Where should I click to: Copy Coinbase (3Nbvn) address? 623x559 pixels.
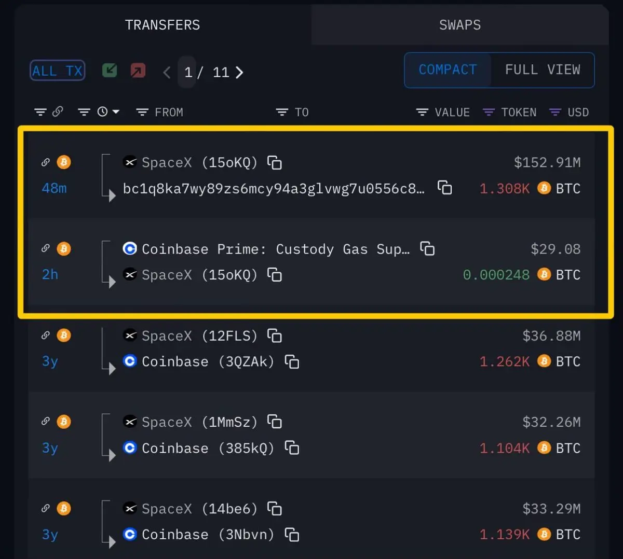tap(292, 535)
